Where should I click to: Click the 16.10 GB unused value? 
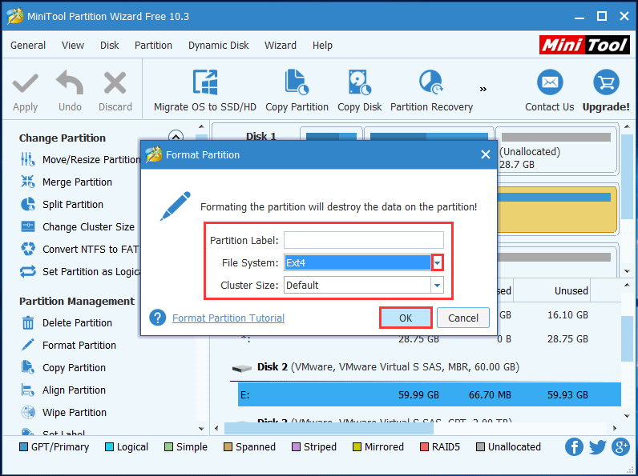click(x=567, y=314)
